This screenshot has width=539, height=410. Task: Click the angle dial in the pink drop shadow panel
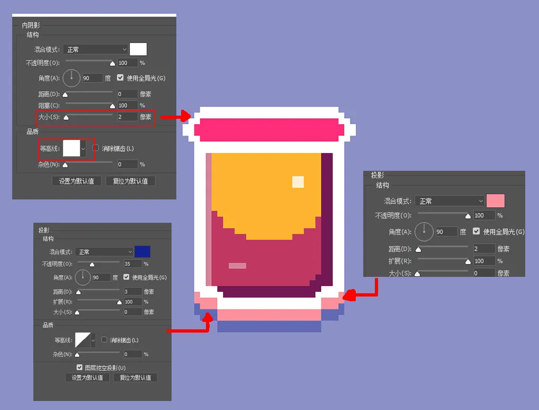point(424,232)
